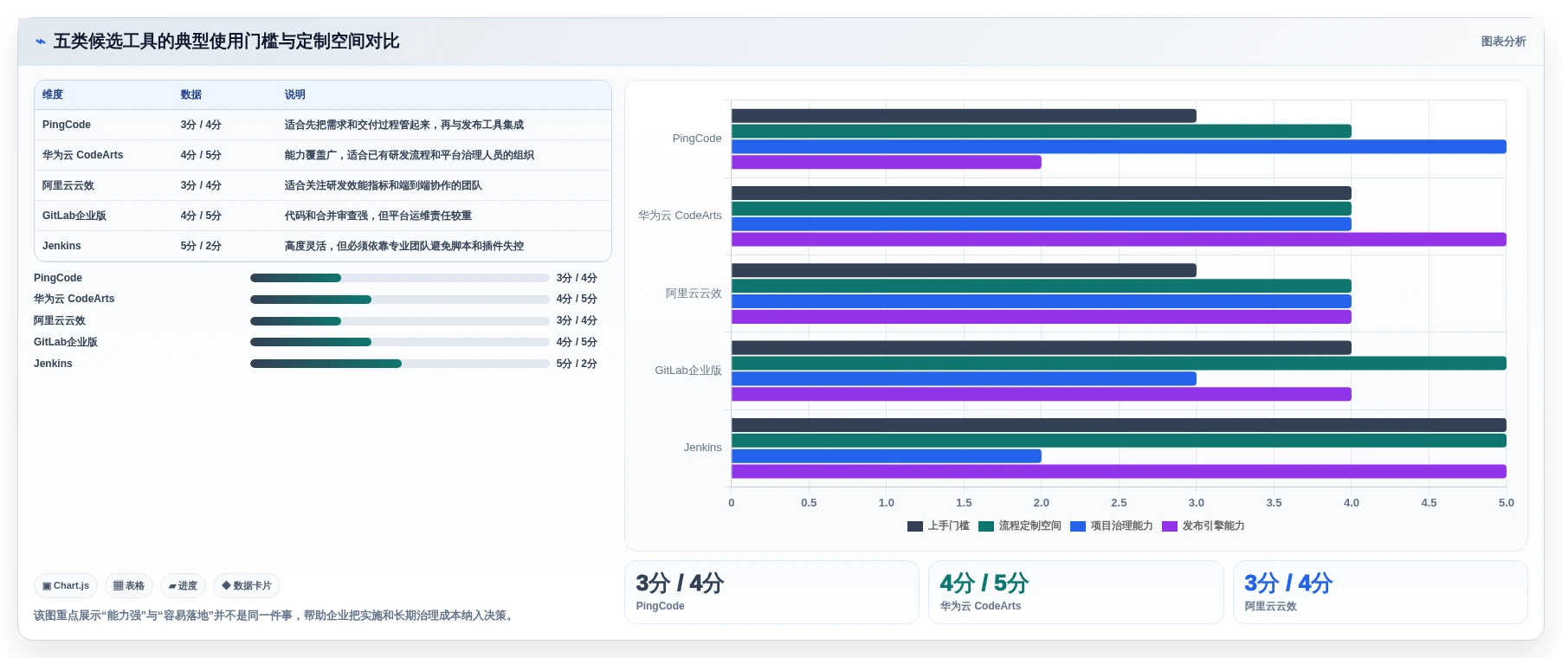This screenshot has height=658, width=1562.
Task: Click the description 能力覆盖广，适合已有研发流程和平台治理人员的组织
Action: [410, 155]
